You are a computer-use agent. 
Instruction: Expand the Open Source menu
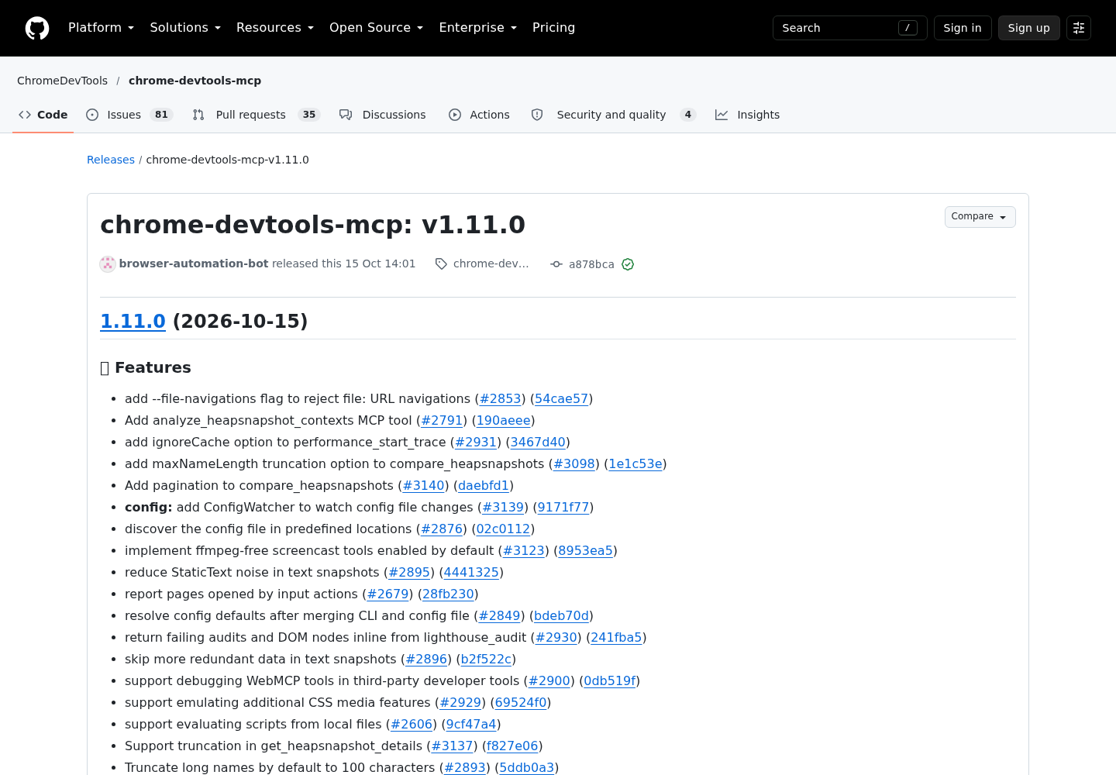[x=376, y=28]
